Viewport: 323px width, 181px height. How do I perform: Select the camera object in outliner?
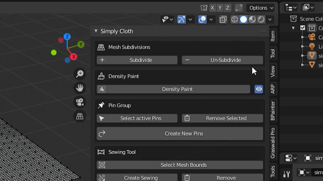point(312,37)
